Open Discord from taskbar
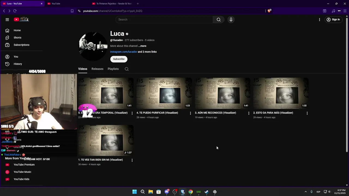349x196 pixels. [x=167, y=192]
